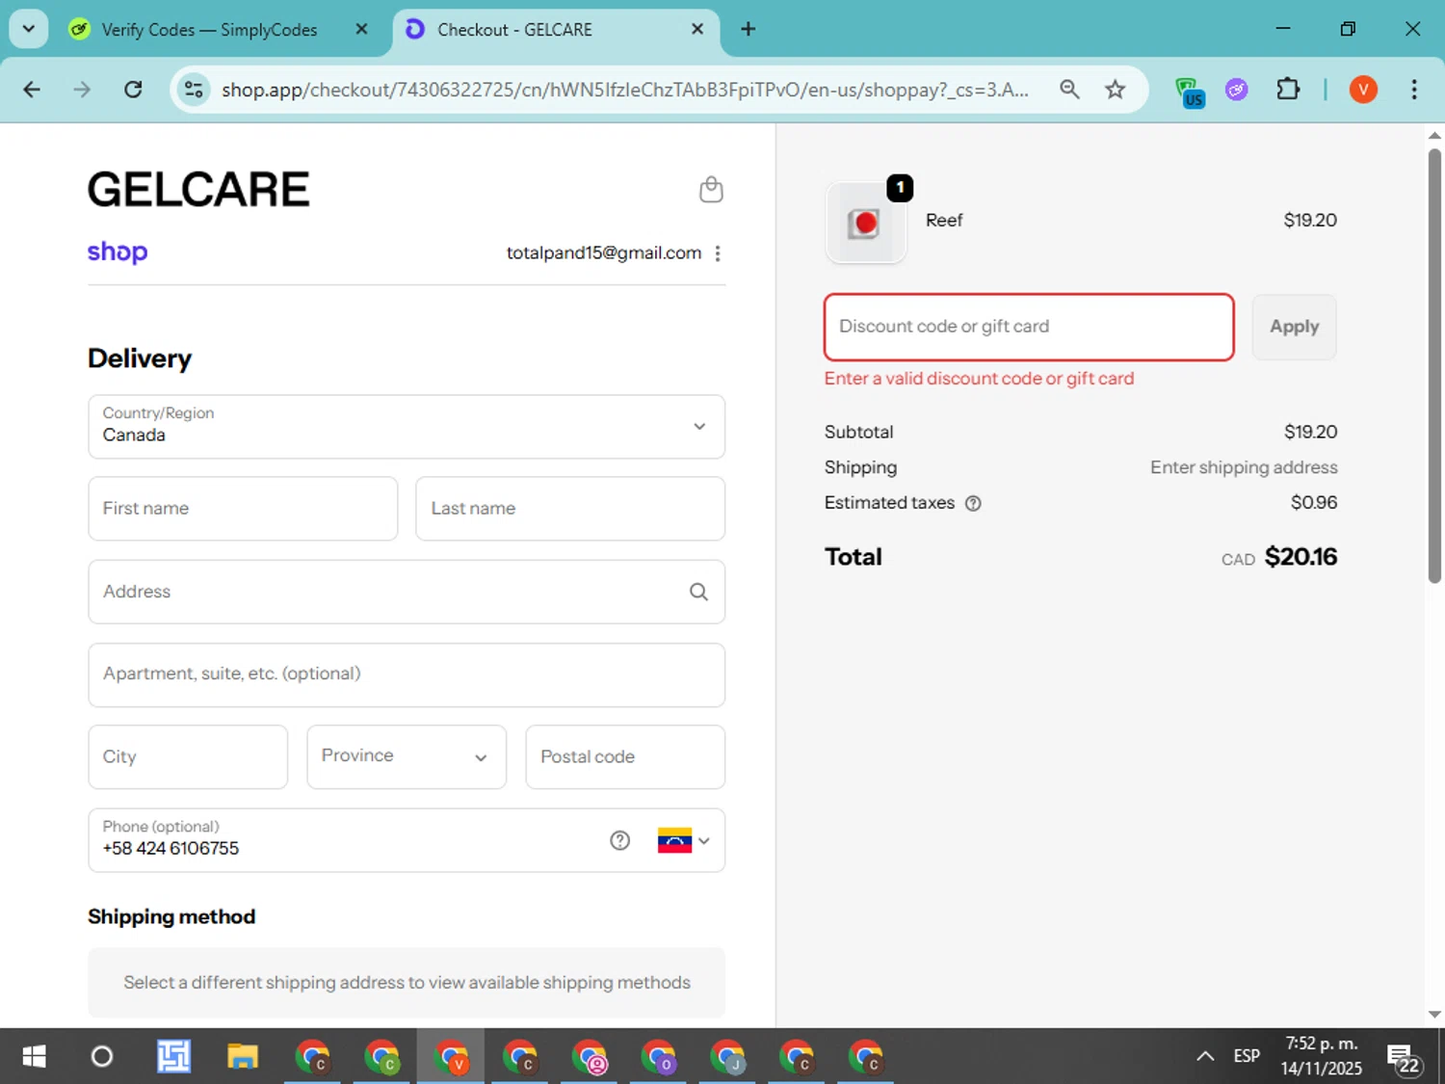
Task: Focus the Address input field
Action: [x=407, y=592]
